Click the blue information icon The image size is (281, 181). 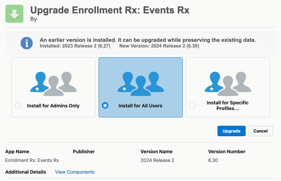pos(27,43)
